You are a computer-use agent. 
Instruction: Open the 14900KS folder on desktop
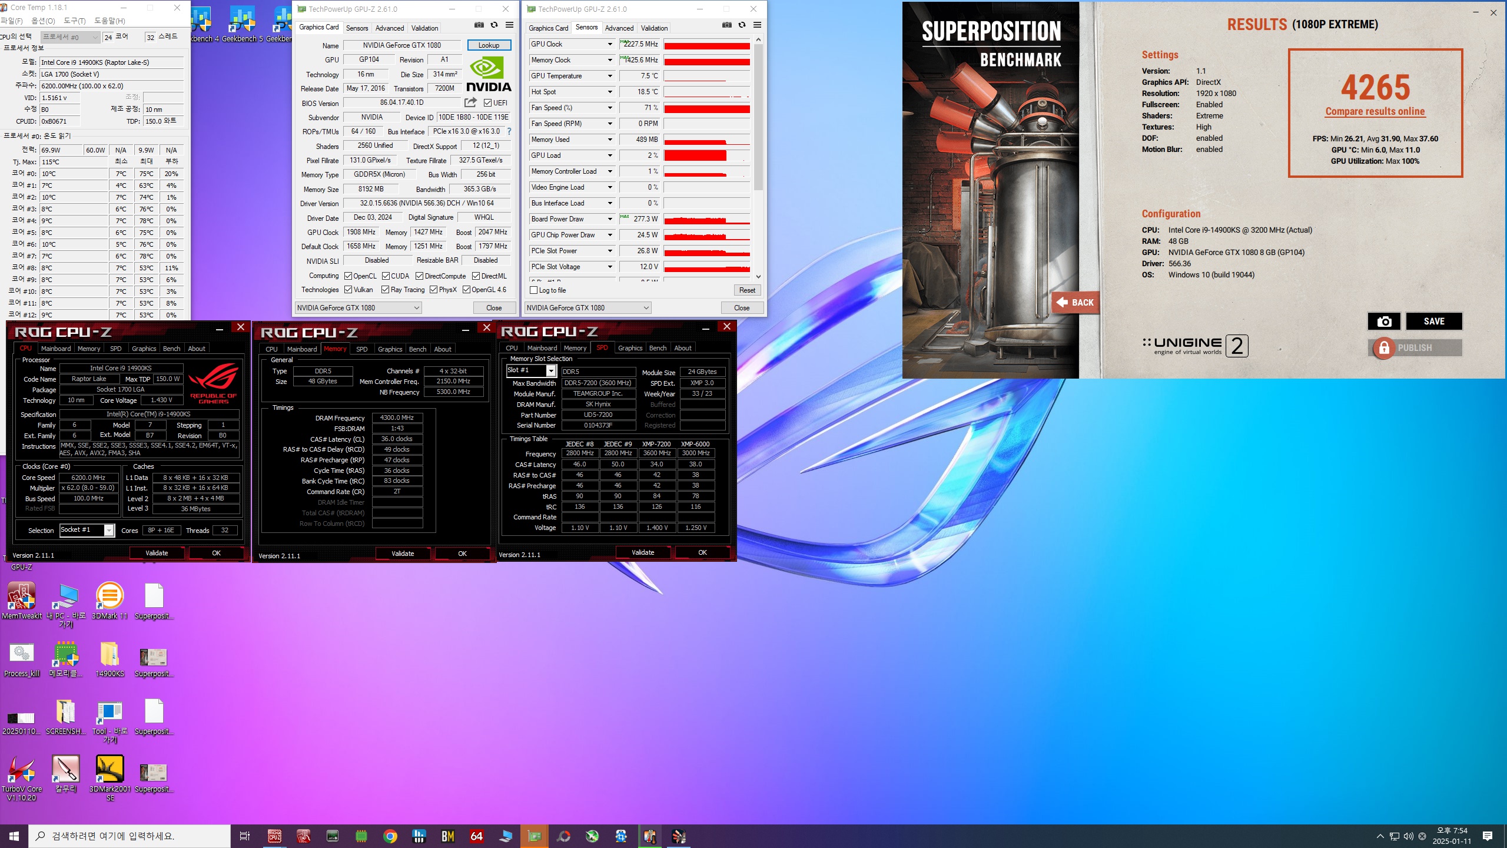109,658
